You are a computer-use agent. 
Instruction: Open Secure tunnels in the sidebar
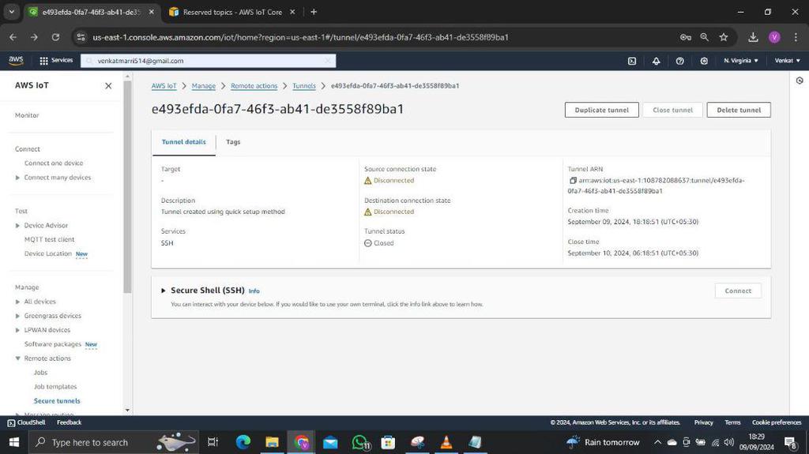tap(57, 401)
